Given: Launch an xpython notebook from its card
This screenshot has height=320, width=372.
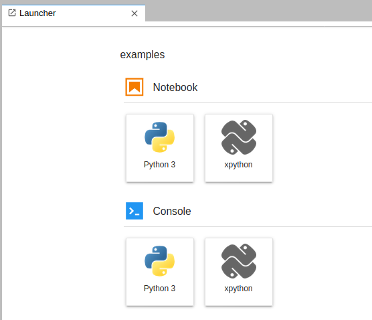Looking at the screenshot, I should (x=239, y=148).
